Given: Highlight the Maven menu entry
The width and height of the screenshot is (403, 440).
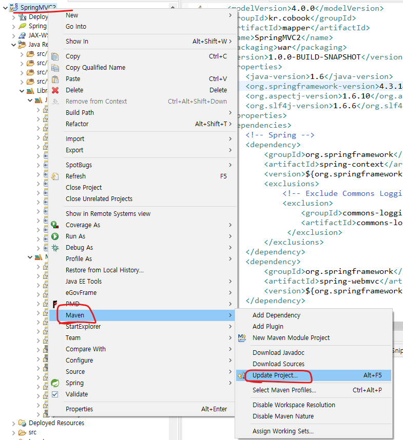Looking at the screenshot, I should [142, 315].
